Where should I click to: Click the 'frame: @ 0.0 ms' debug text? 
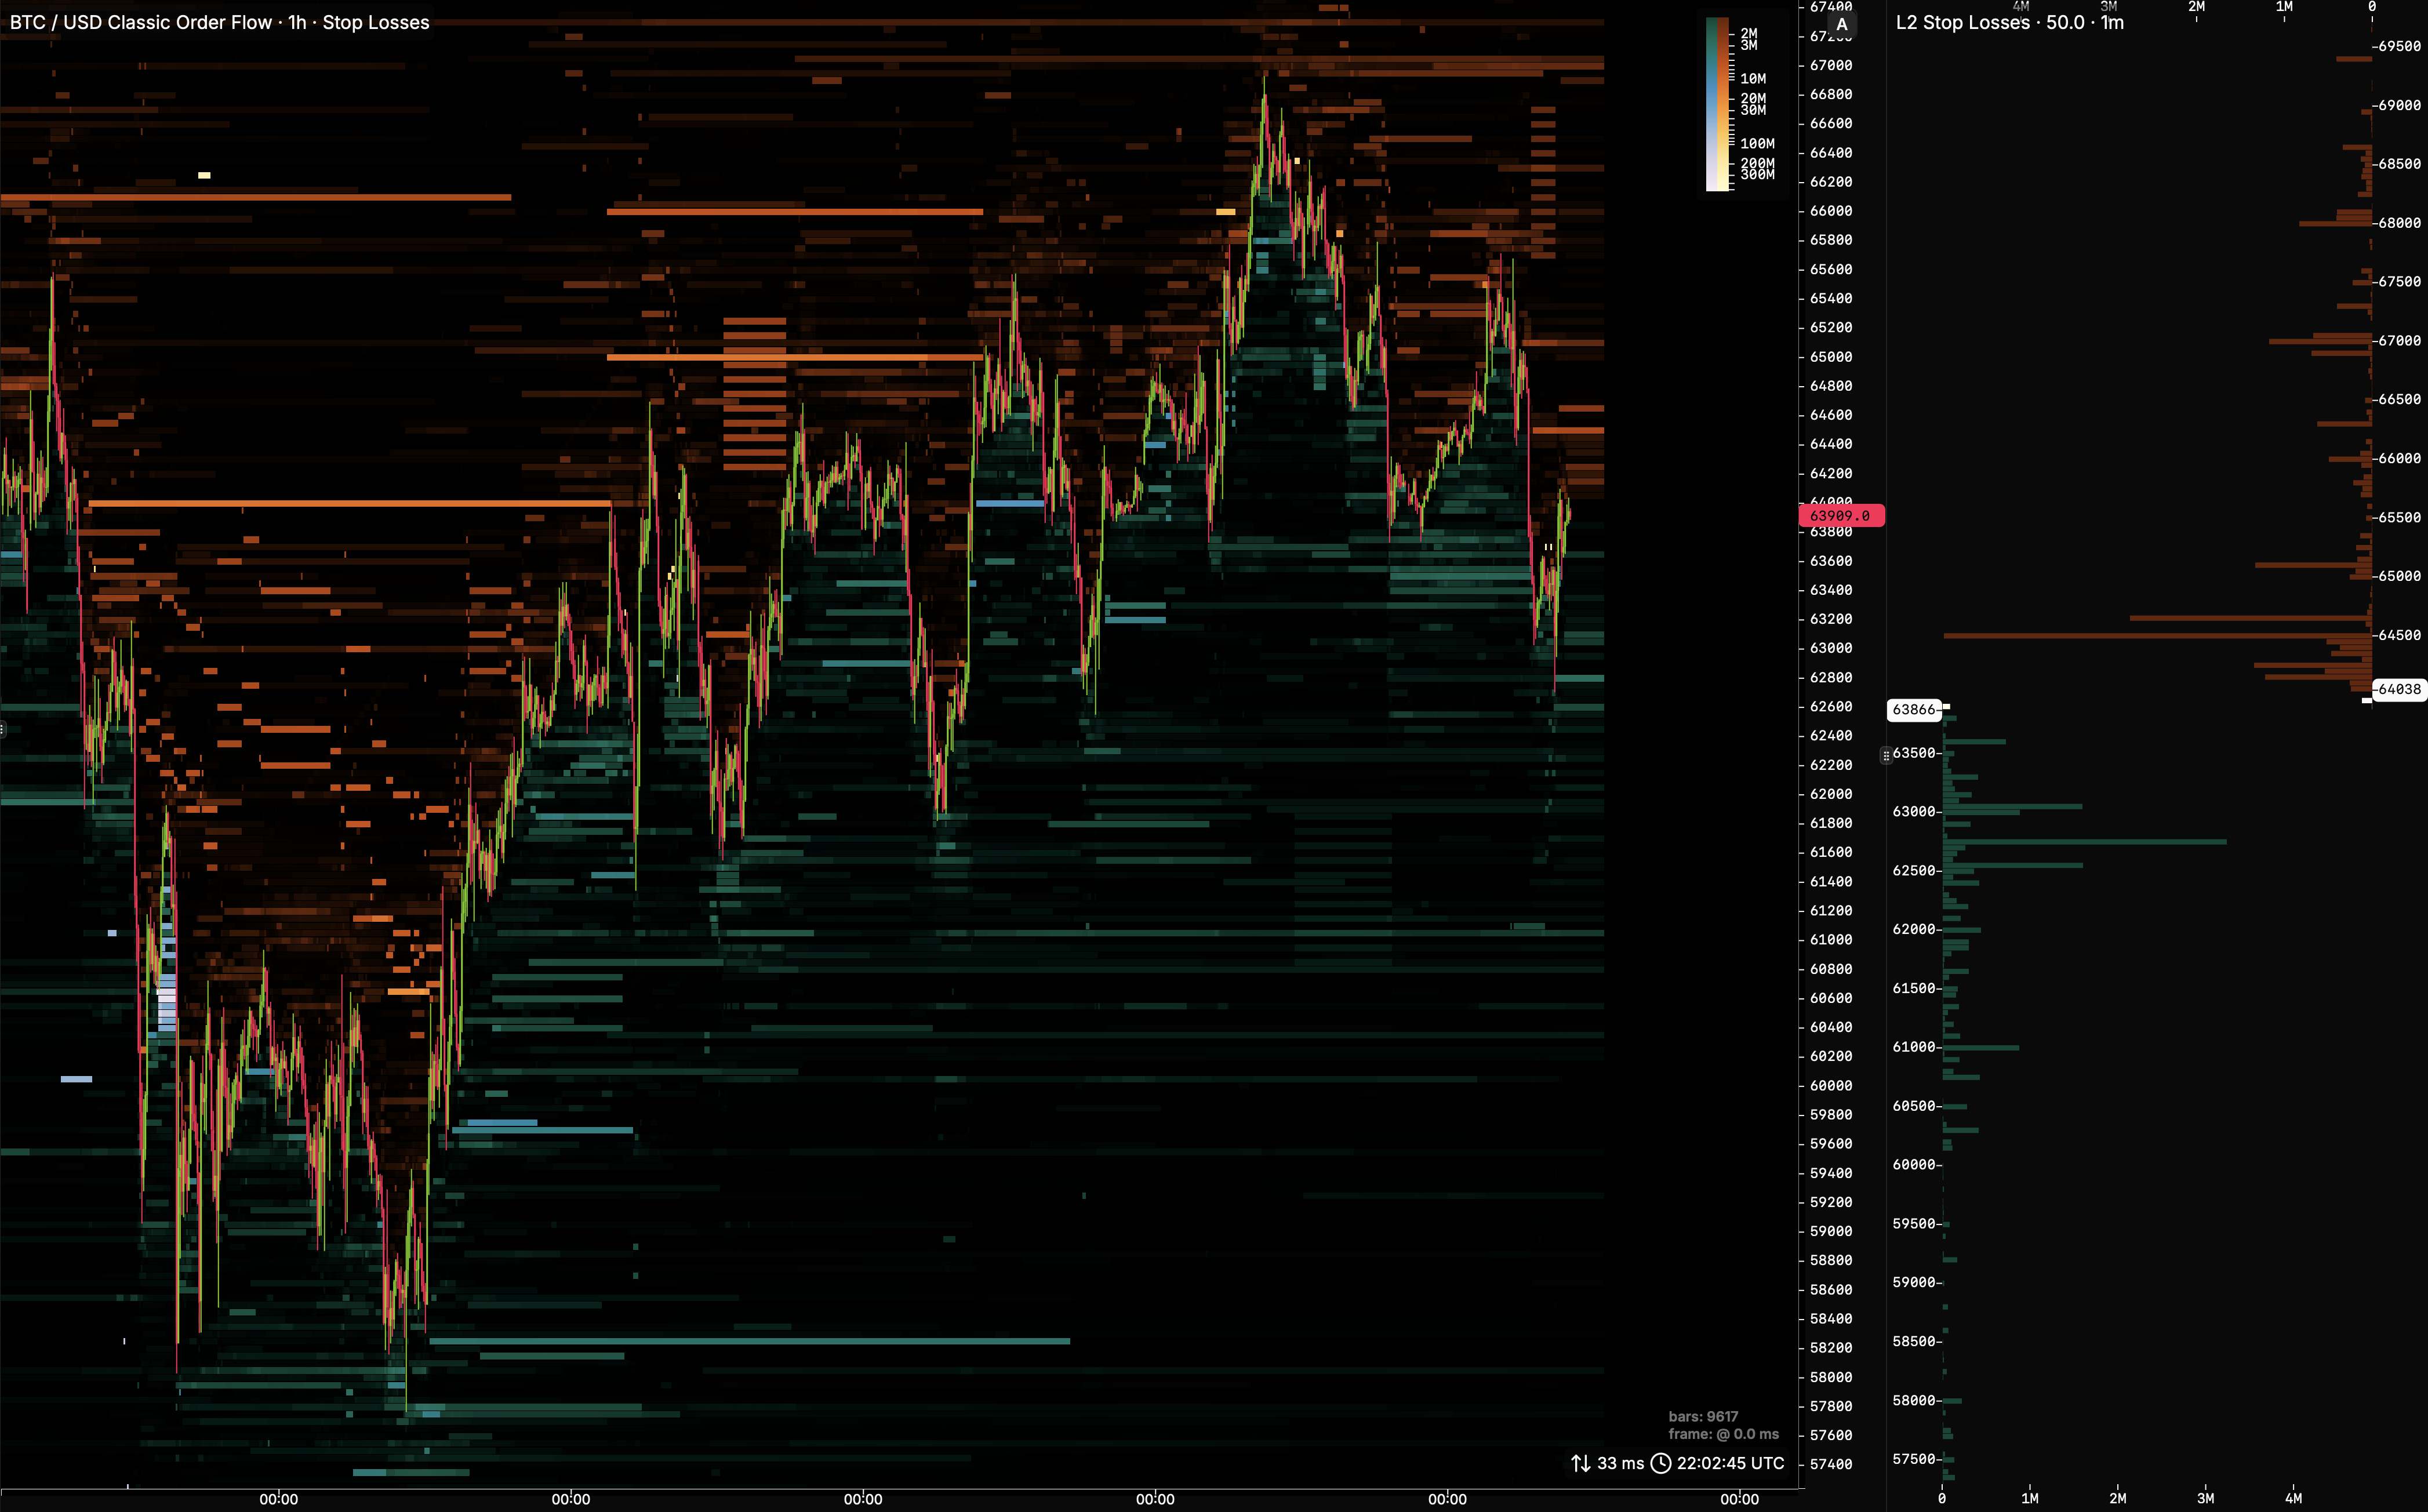[1724, 1434]
